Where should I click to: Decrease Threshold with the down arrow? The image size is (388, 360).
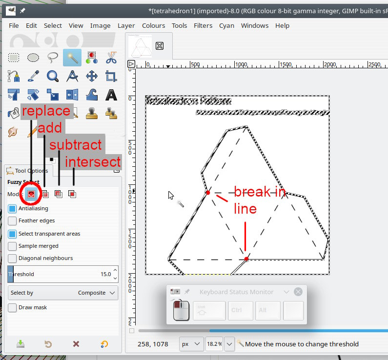coord(115,279)
